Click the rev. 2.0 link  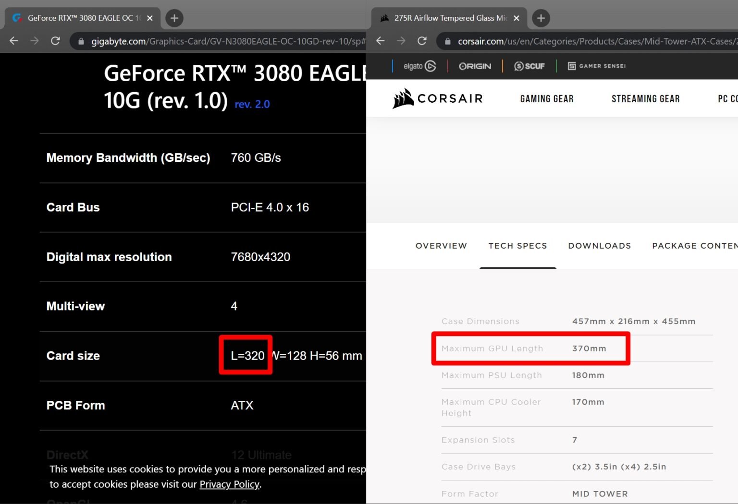(252, 104)
